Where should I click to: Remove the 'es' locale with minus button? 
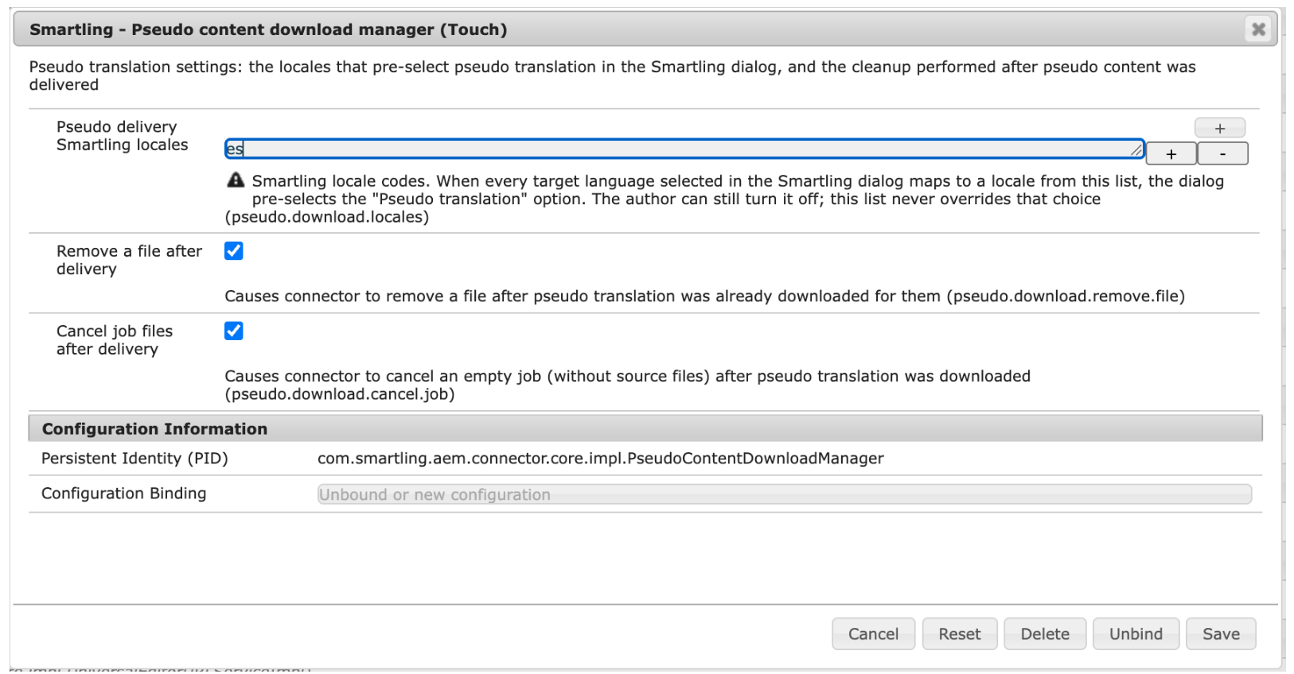pyautogui.click(x=1222, y=154)
